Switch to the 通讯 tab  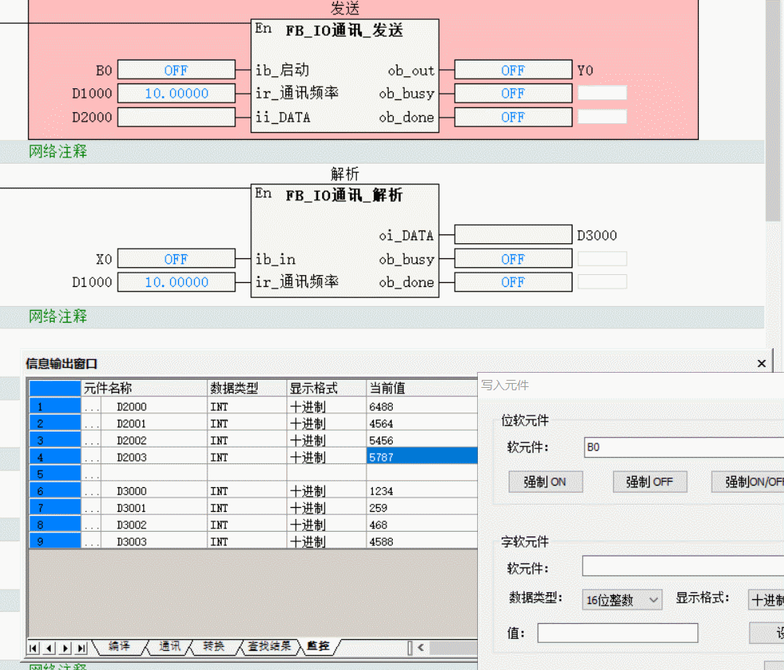169,646
